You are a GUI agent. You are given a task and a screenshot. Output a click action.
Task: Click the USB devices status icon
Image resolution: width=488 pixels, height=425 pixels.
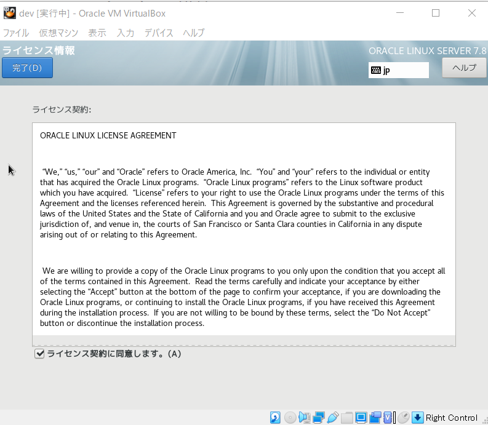(333, 417)
